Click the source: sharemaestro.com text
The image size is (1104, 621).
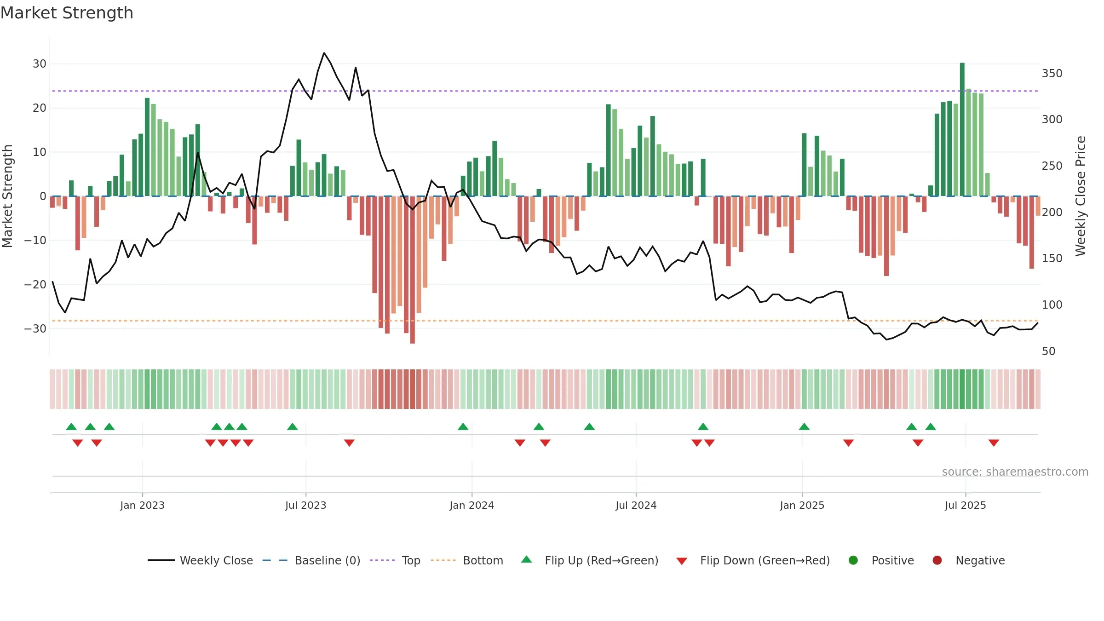[x=1015, y=471]
